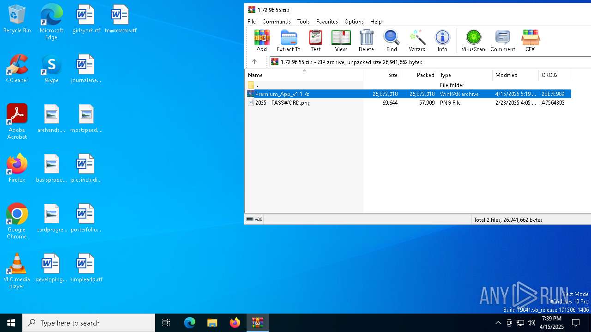This screenshot has width=591, height=332.
Task: Click the network tray icon
Action: 520,323
